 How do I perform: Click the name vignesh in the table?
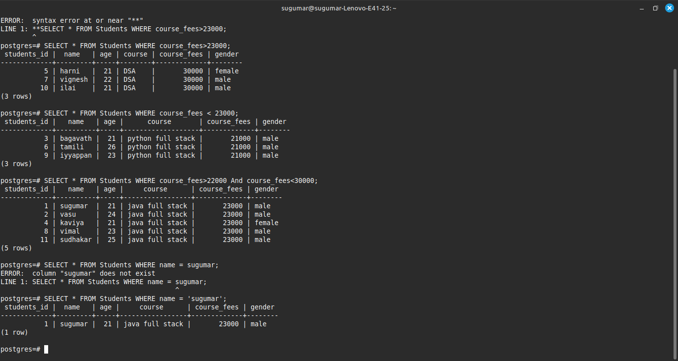(74, 79)
